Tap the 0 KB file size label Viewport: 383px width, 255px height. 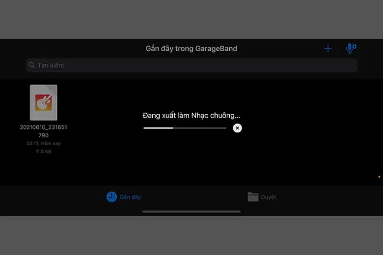(x=46, y=152)
